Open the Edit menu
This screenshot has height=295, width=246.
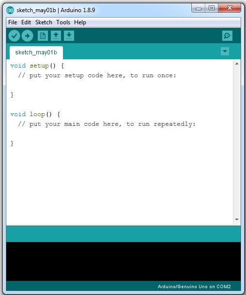coord(26,22)
